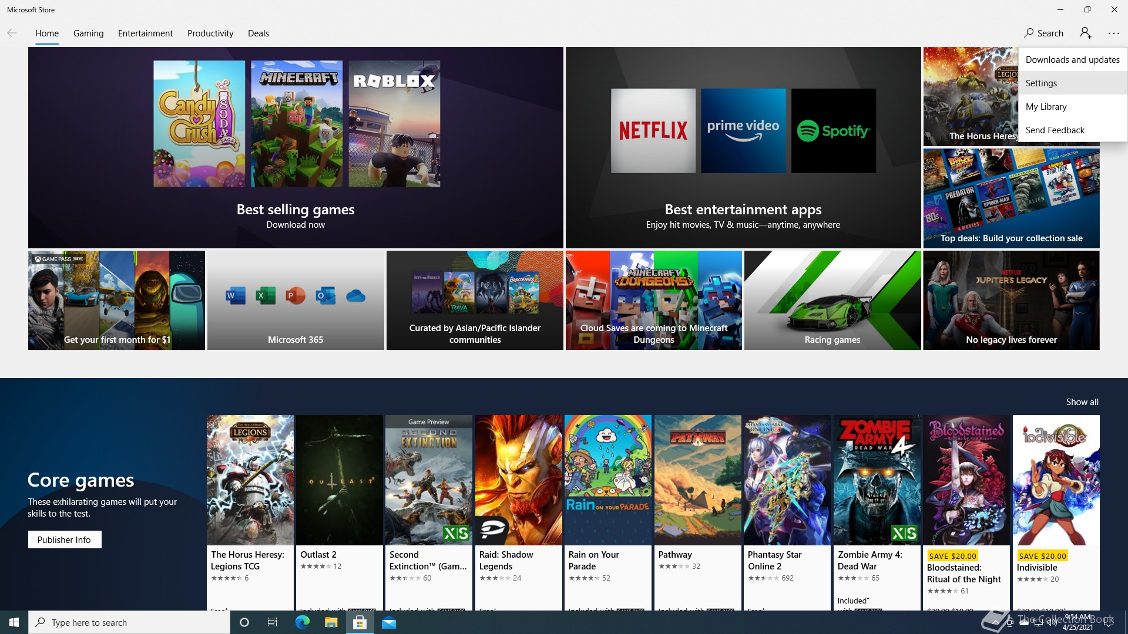Click the taskbar clock showing 4/25/2021

pyautogui.click(x=1078, y=622)
